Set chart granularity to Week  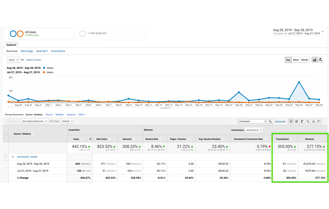(x=296, y=60)
